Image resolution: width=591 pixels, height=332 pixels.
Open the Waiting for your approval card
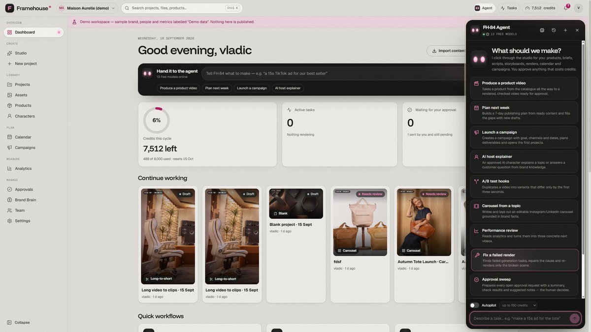(434, 134)
